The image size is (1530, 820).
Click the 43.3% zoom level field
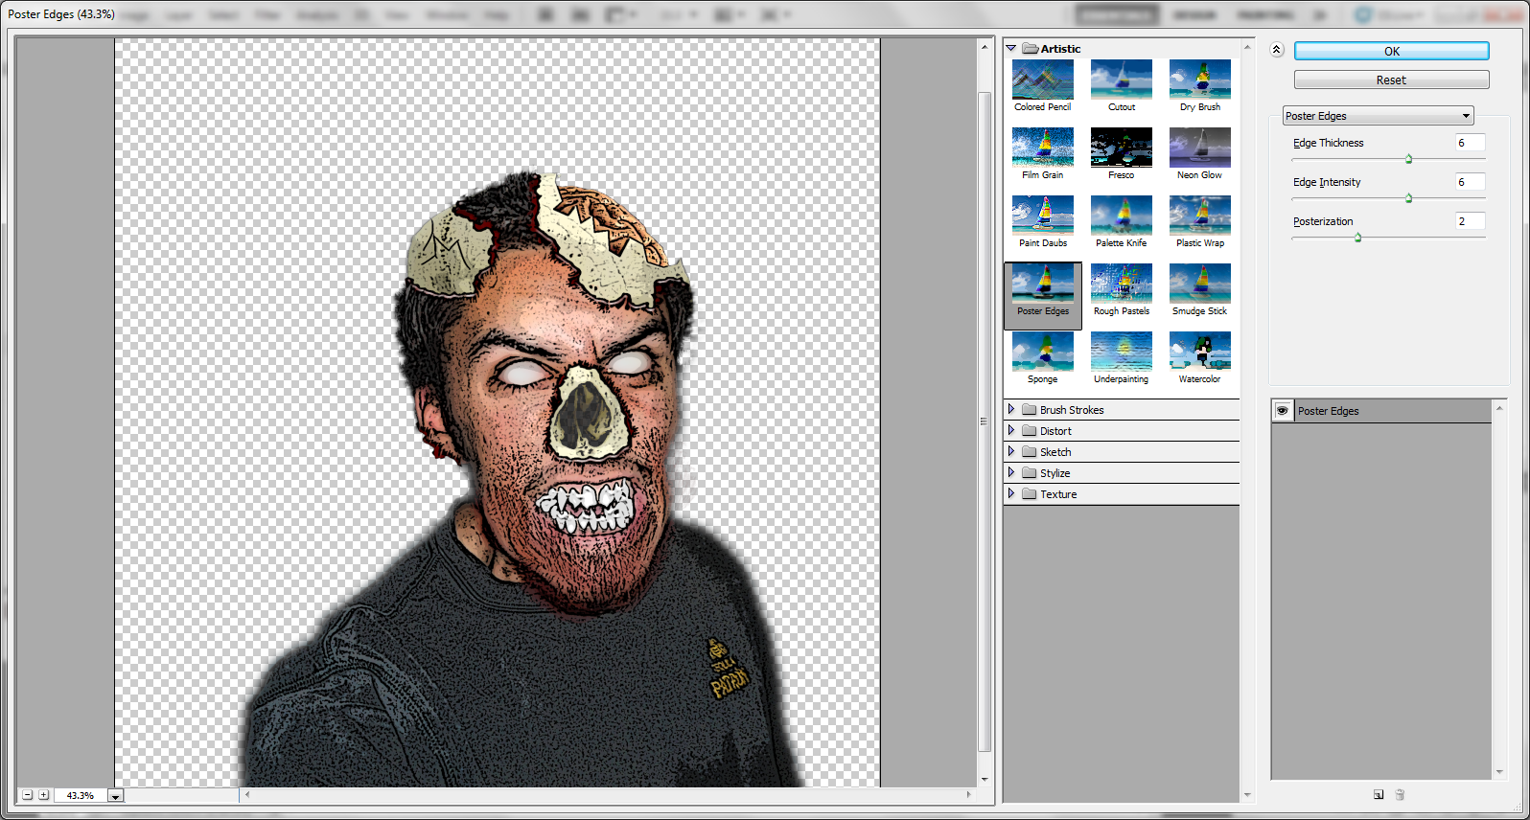(x=81, y=796)
